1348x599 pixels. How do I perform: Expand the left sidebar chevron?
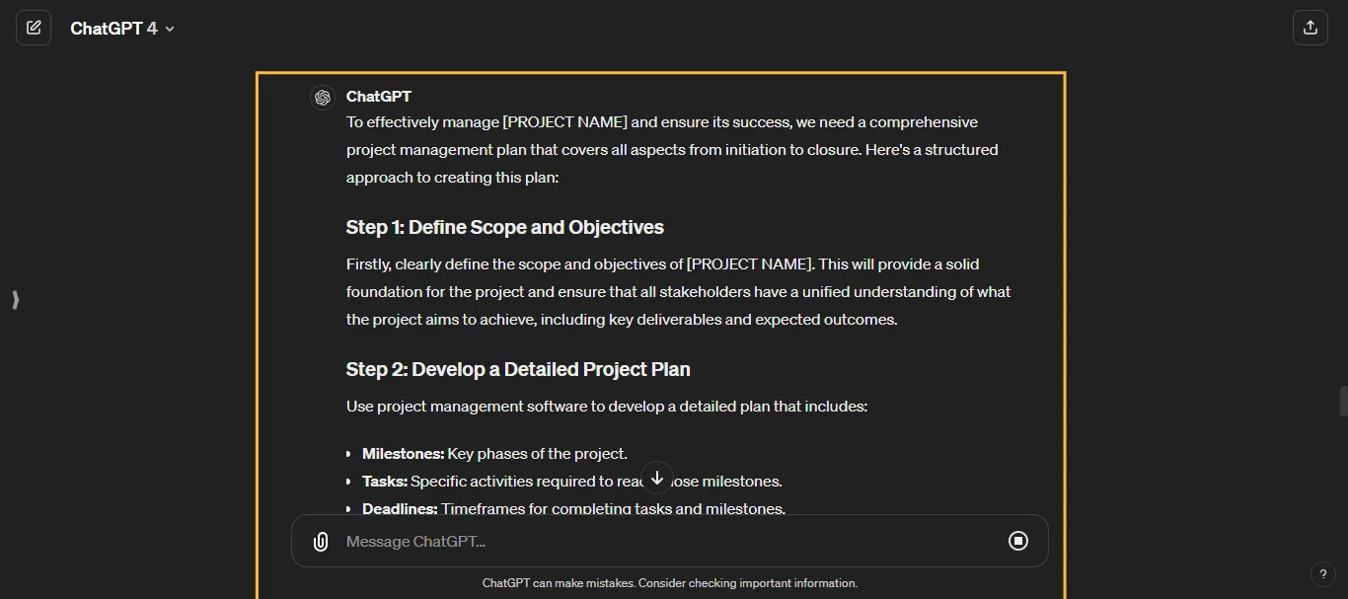pyautogui.click(x=15, y=300)
